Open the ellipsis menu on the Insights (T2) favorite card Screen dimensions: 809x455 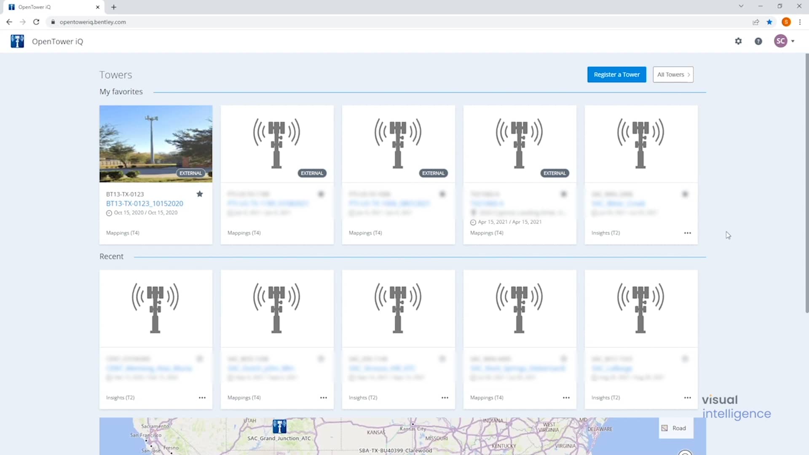coord(688,233)
